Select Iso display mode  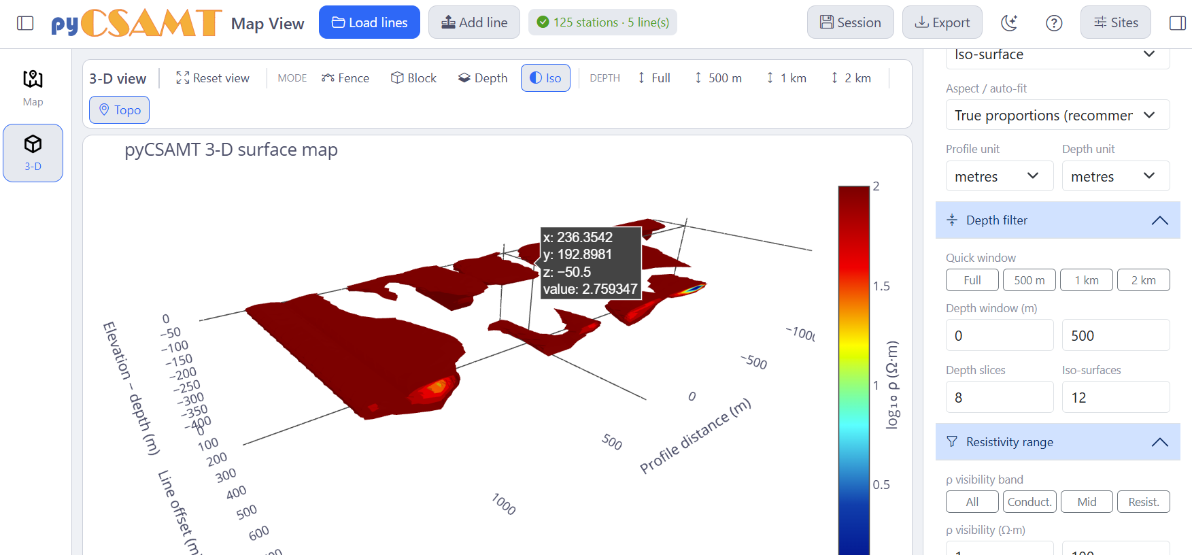(545, 78)
